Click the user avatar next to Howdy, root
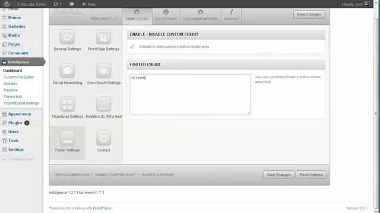Screen dimensions: 380x213 tap(368, 4)
